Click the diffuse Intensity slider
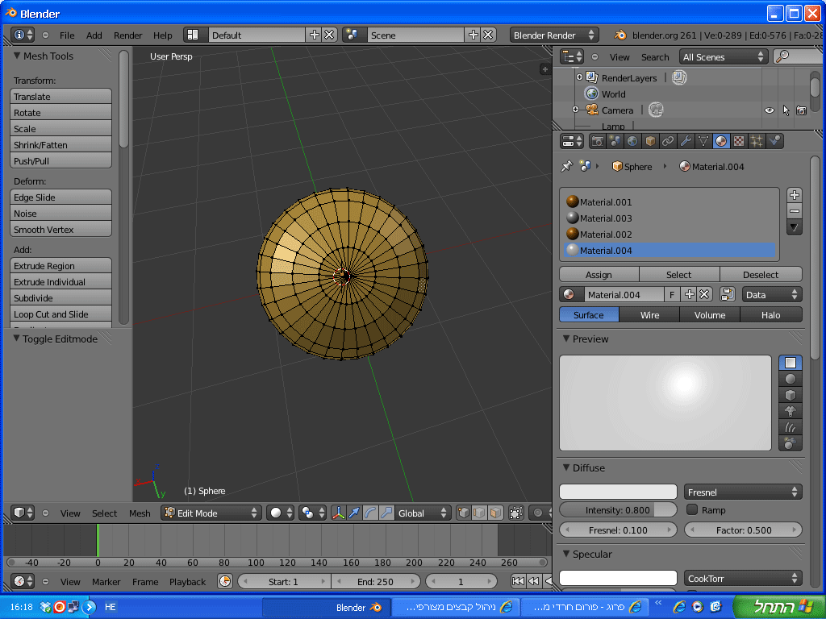 click(x=618, y=510)
